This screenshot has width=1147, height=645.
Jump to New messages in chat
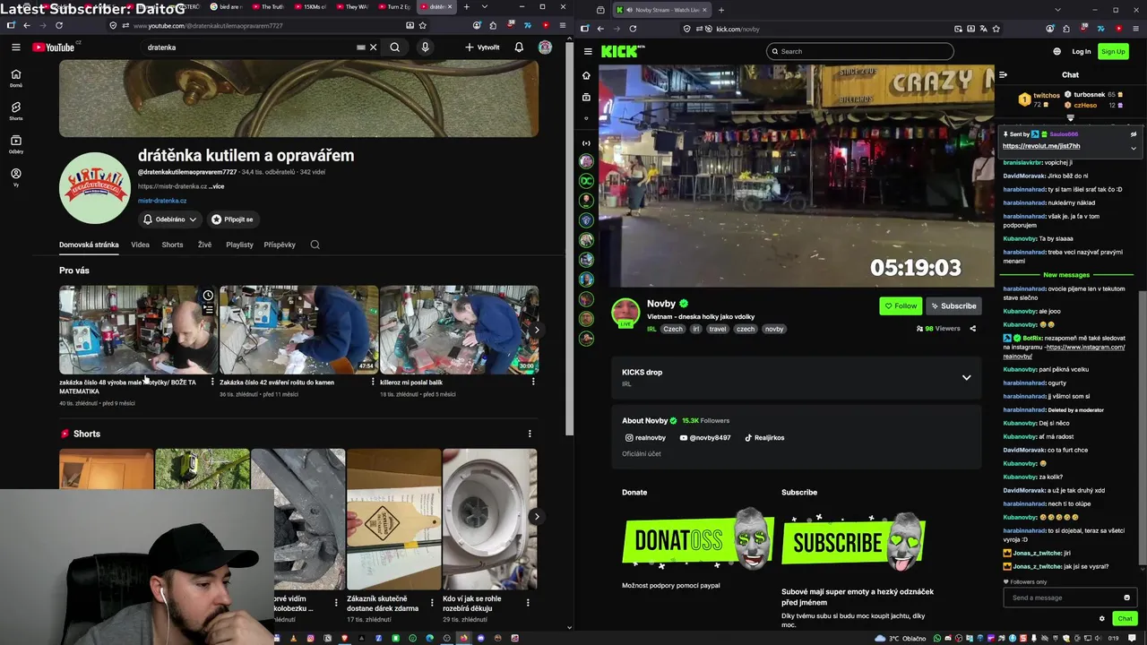click(x=1066, y=275)
